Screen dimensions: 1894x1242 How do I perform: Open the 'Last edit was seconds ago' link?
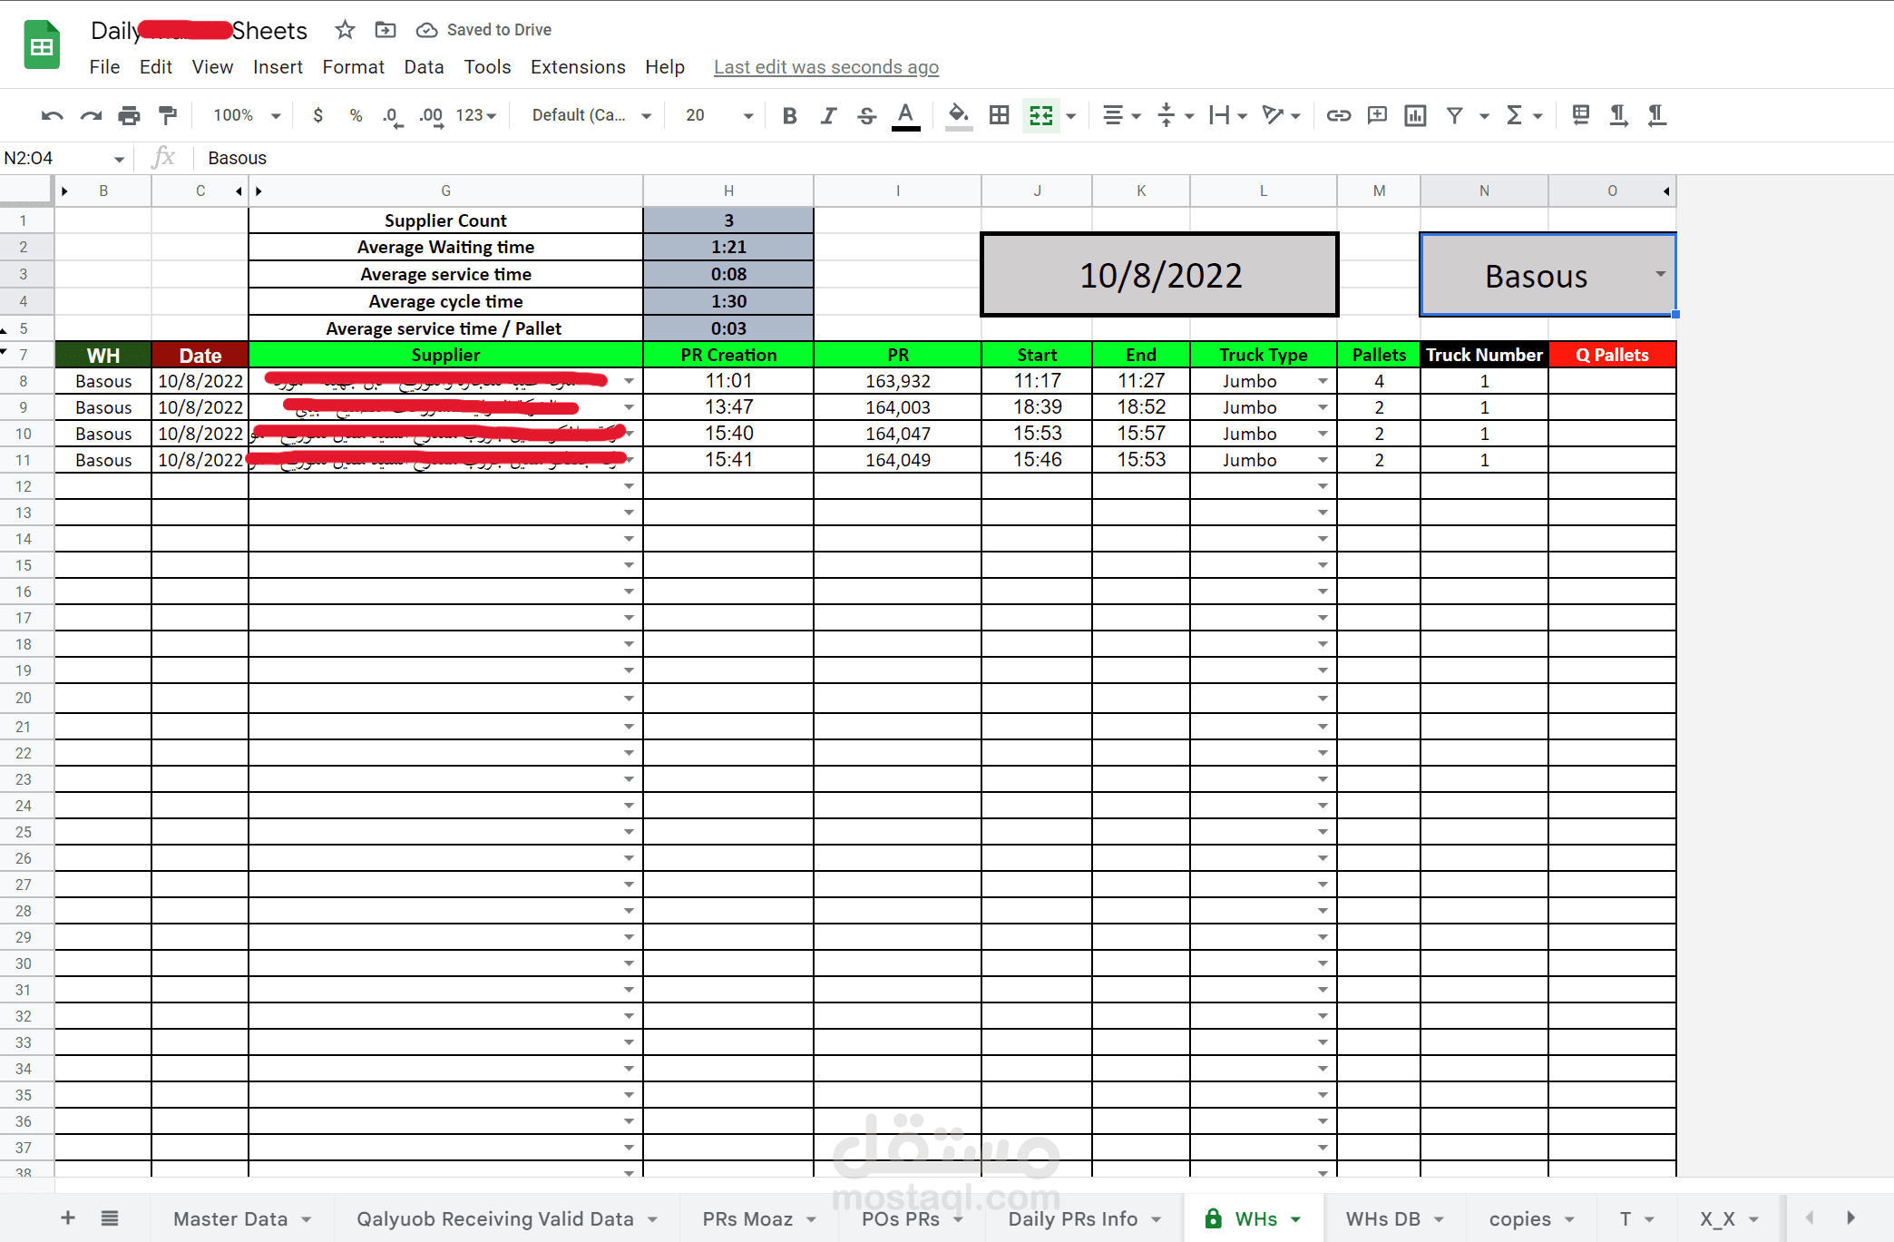(x=825, y=67)
